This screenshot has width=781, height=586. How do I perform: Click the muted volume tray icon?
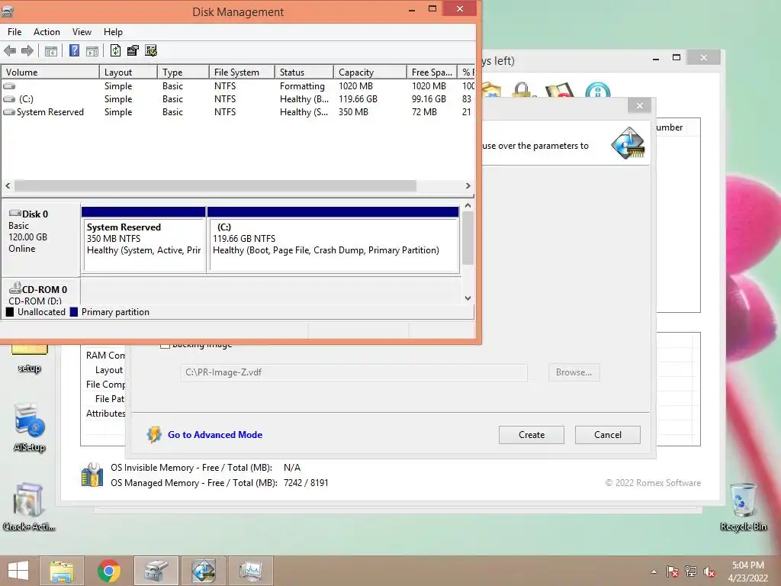coord(709,572)
